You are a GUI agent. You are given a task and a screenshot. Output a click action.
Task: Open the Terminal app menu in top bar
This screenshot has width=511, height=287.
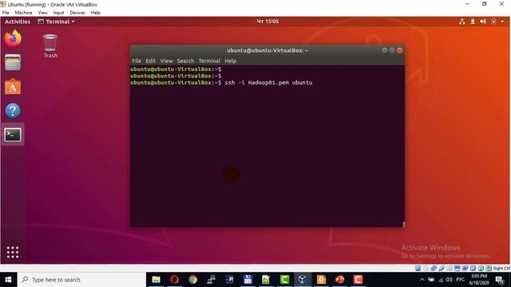click(57, 22)
